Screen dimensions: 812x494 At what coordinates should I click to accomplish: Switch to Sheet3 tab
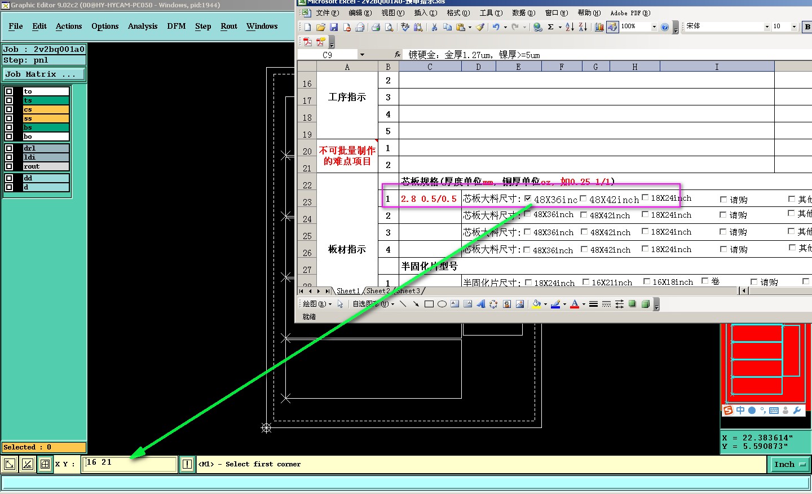(x=408, y=291)
